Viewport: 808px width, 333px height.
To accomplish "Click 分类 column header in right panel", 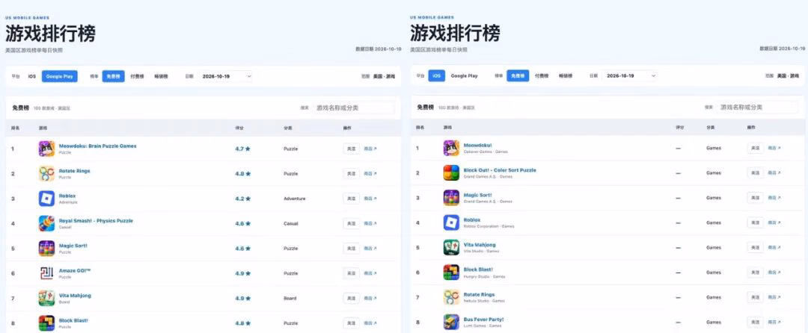I will coord(711,128).
